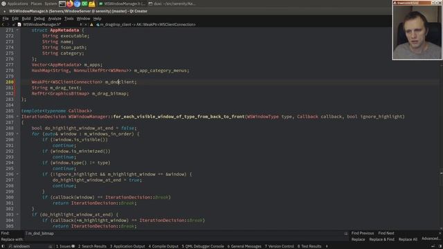The width and height of the screenshot is (443, 249).
Task: Open the document list dropdown for WSWindowManager.h
Action: 81,25
